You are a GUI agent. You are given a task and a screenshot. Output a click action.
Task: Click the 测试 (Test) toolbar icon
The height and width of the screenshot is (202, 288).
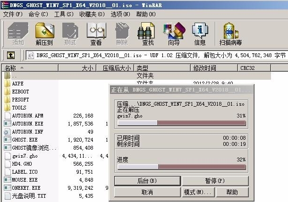coord(70,34)
